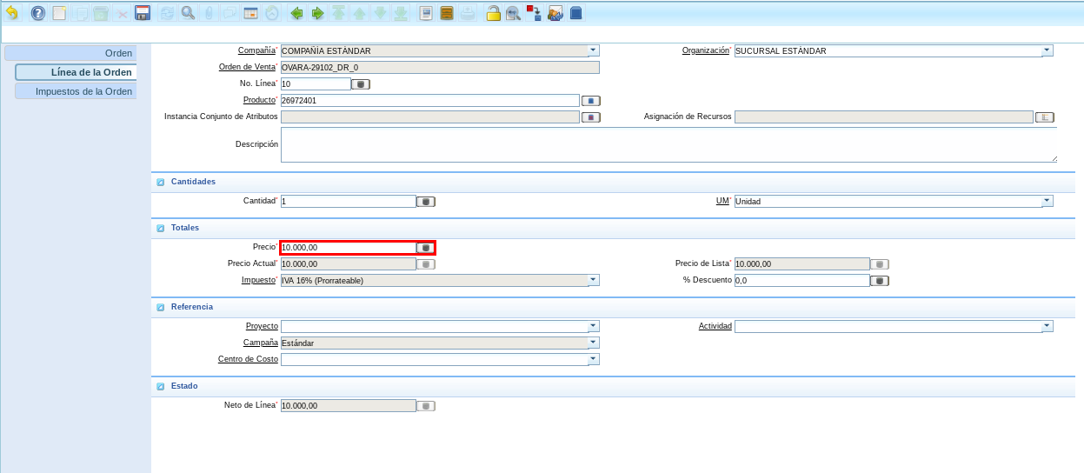The image size is (1084, 473).
Task: Click the % Descuento input field
Action: [802, 281]
